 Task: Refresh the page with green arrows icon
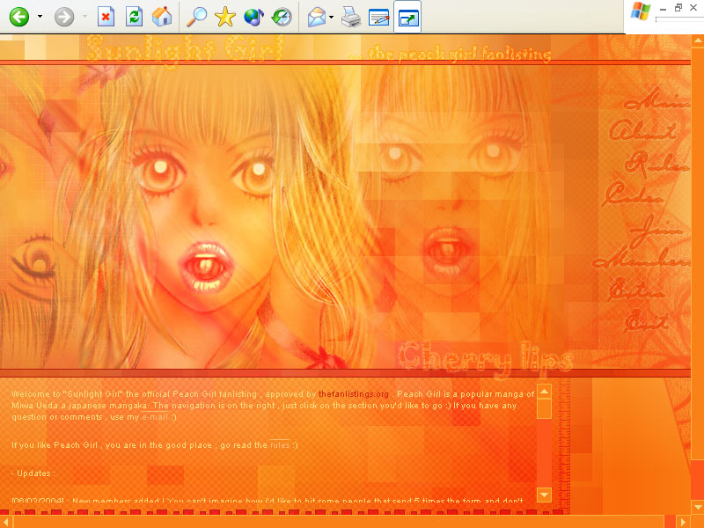(134, 17)
